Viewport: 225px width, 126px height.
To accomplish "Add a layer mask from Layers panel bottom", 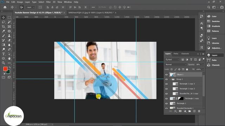I will point(180,111).
